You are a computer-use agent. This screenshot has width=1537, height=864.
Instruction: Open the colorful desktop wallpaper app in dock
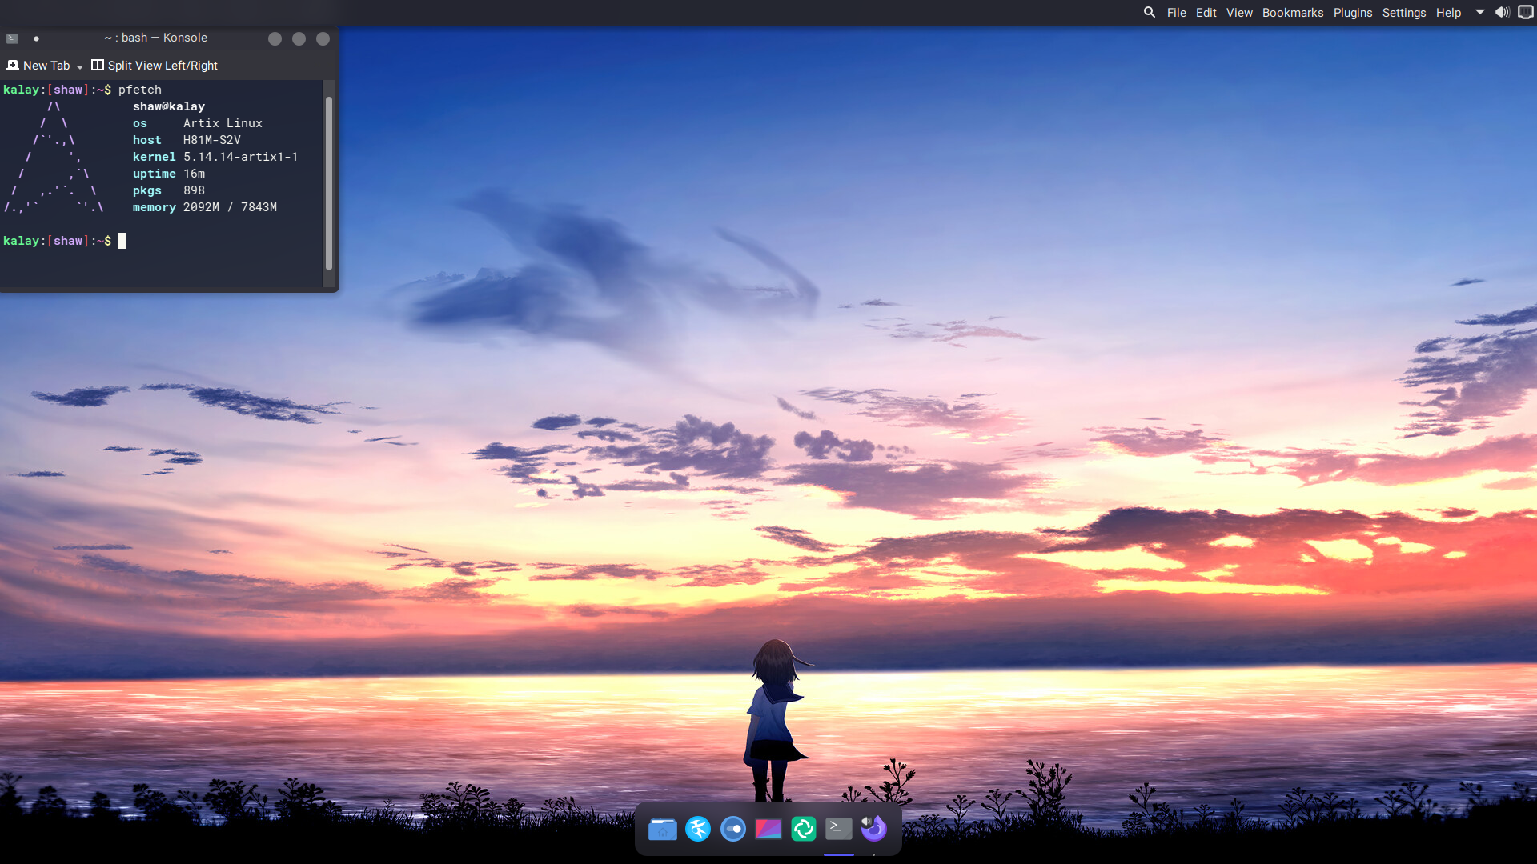coord(768,829)
